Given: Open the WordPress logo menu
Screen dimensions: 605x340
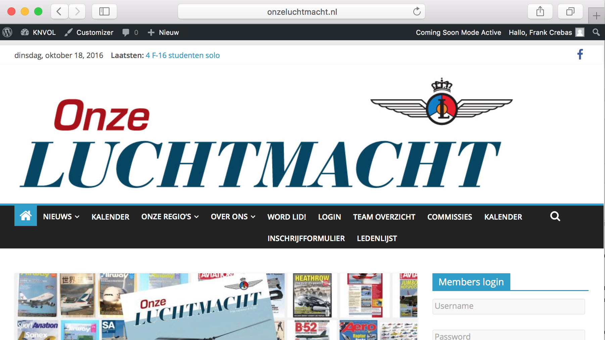Looking at the screenshot, I should coord(7,32).
